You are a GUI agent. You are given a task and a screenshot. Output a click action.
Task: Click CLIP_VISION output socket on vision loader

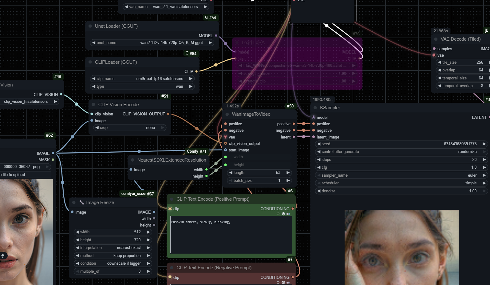pos(61,94)
